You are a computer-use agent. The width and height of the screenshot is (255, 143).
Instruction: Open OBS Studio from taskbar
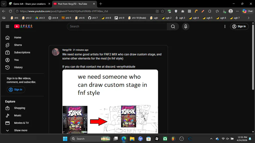click(182, 139)
